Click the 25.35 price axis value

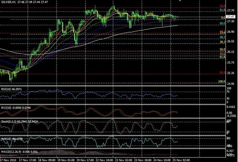coord(231,73)
